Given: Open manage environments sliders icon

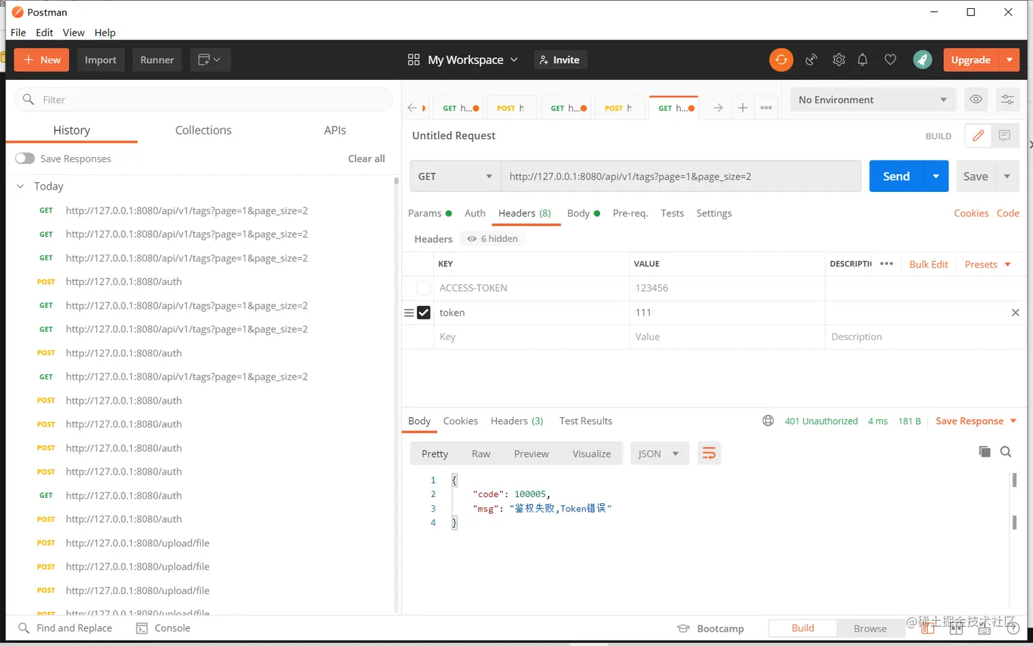Looking at the screenshot, I should tap(1007, 100).
